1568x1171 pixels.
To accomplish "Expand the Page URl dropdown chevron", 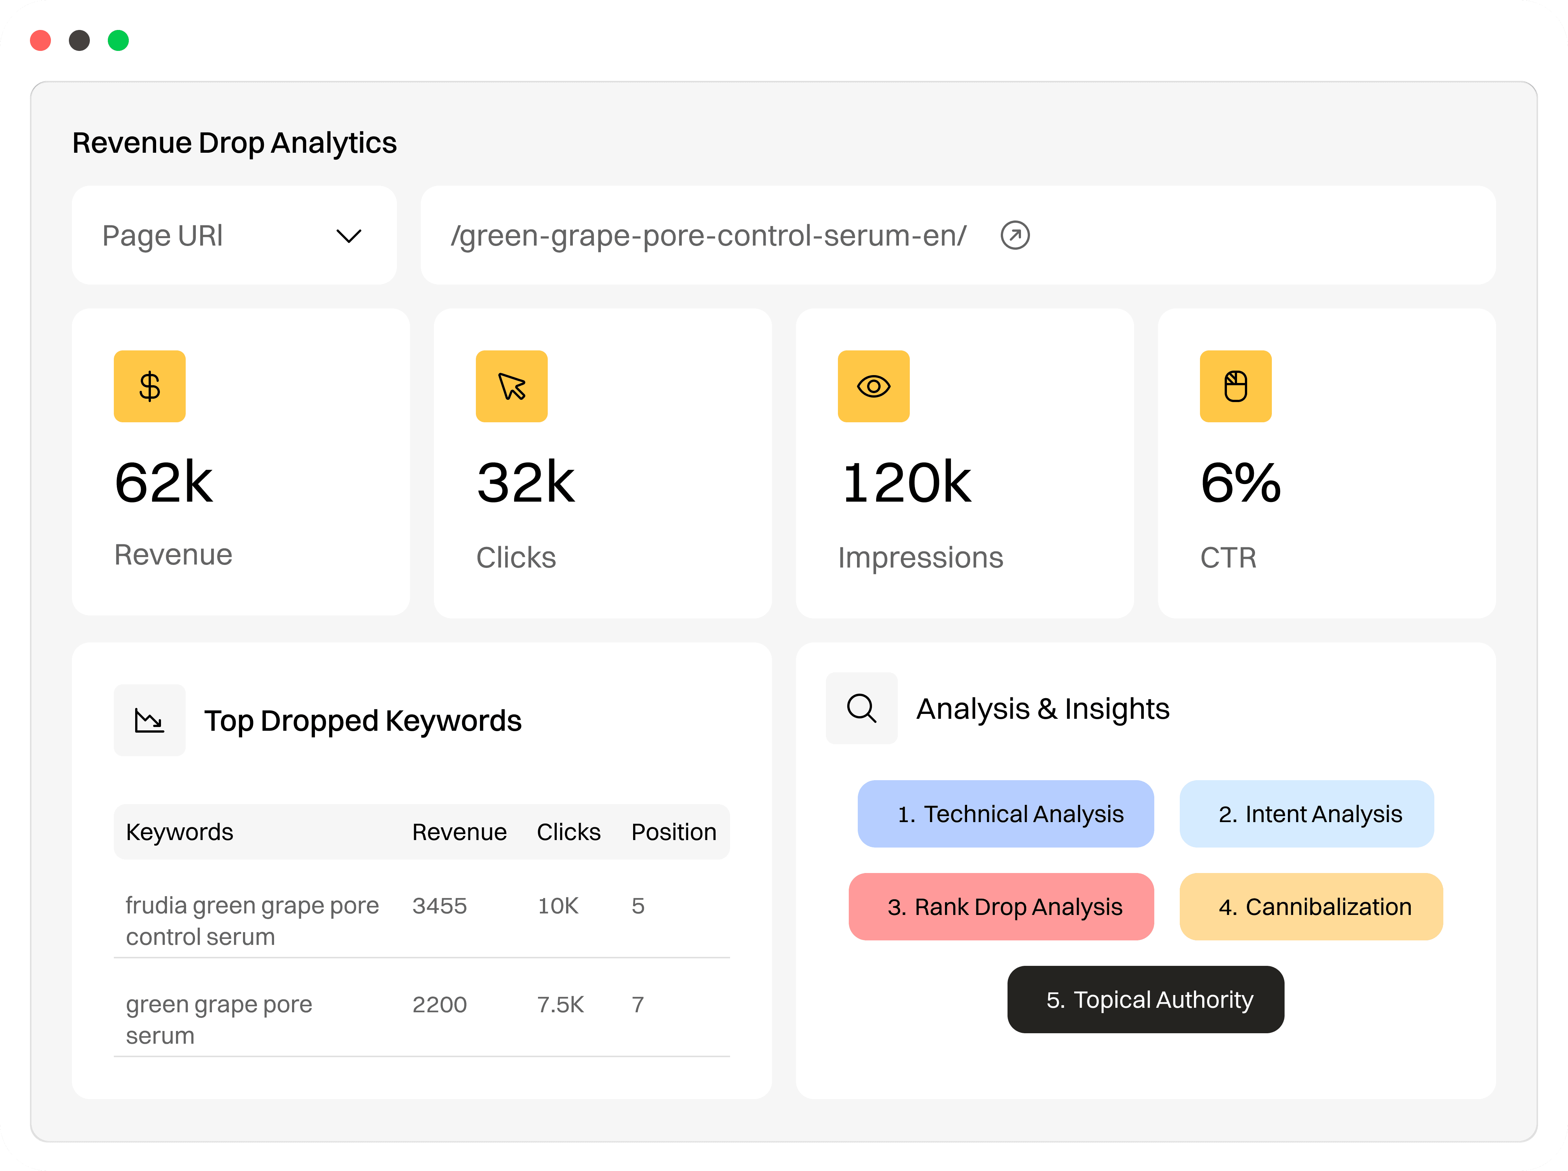I will 349,236.
